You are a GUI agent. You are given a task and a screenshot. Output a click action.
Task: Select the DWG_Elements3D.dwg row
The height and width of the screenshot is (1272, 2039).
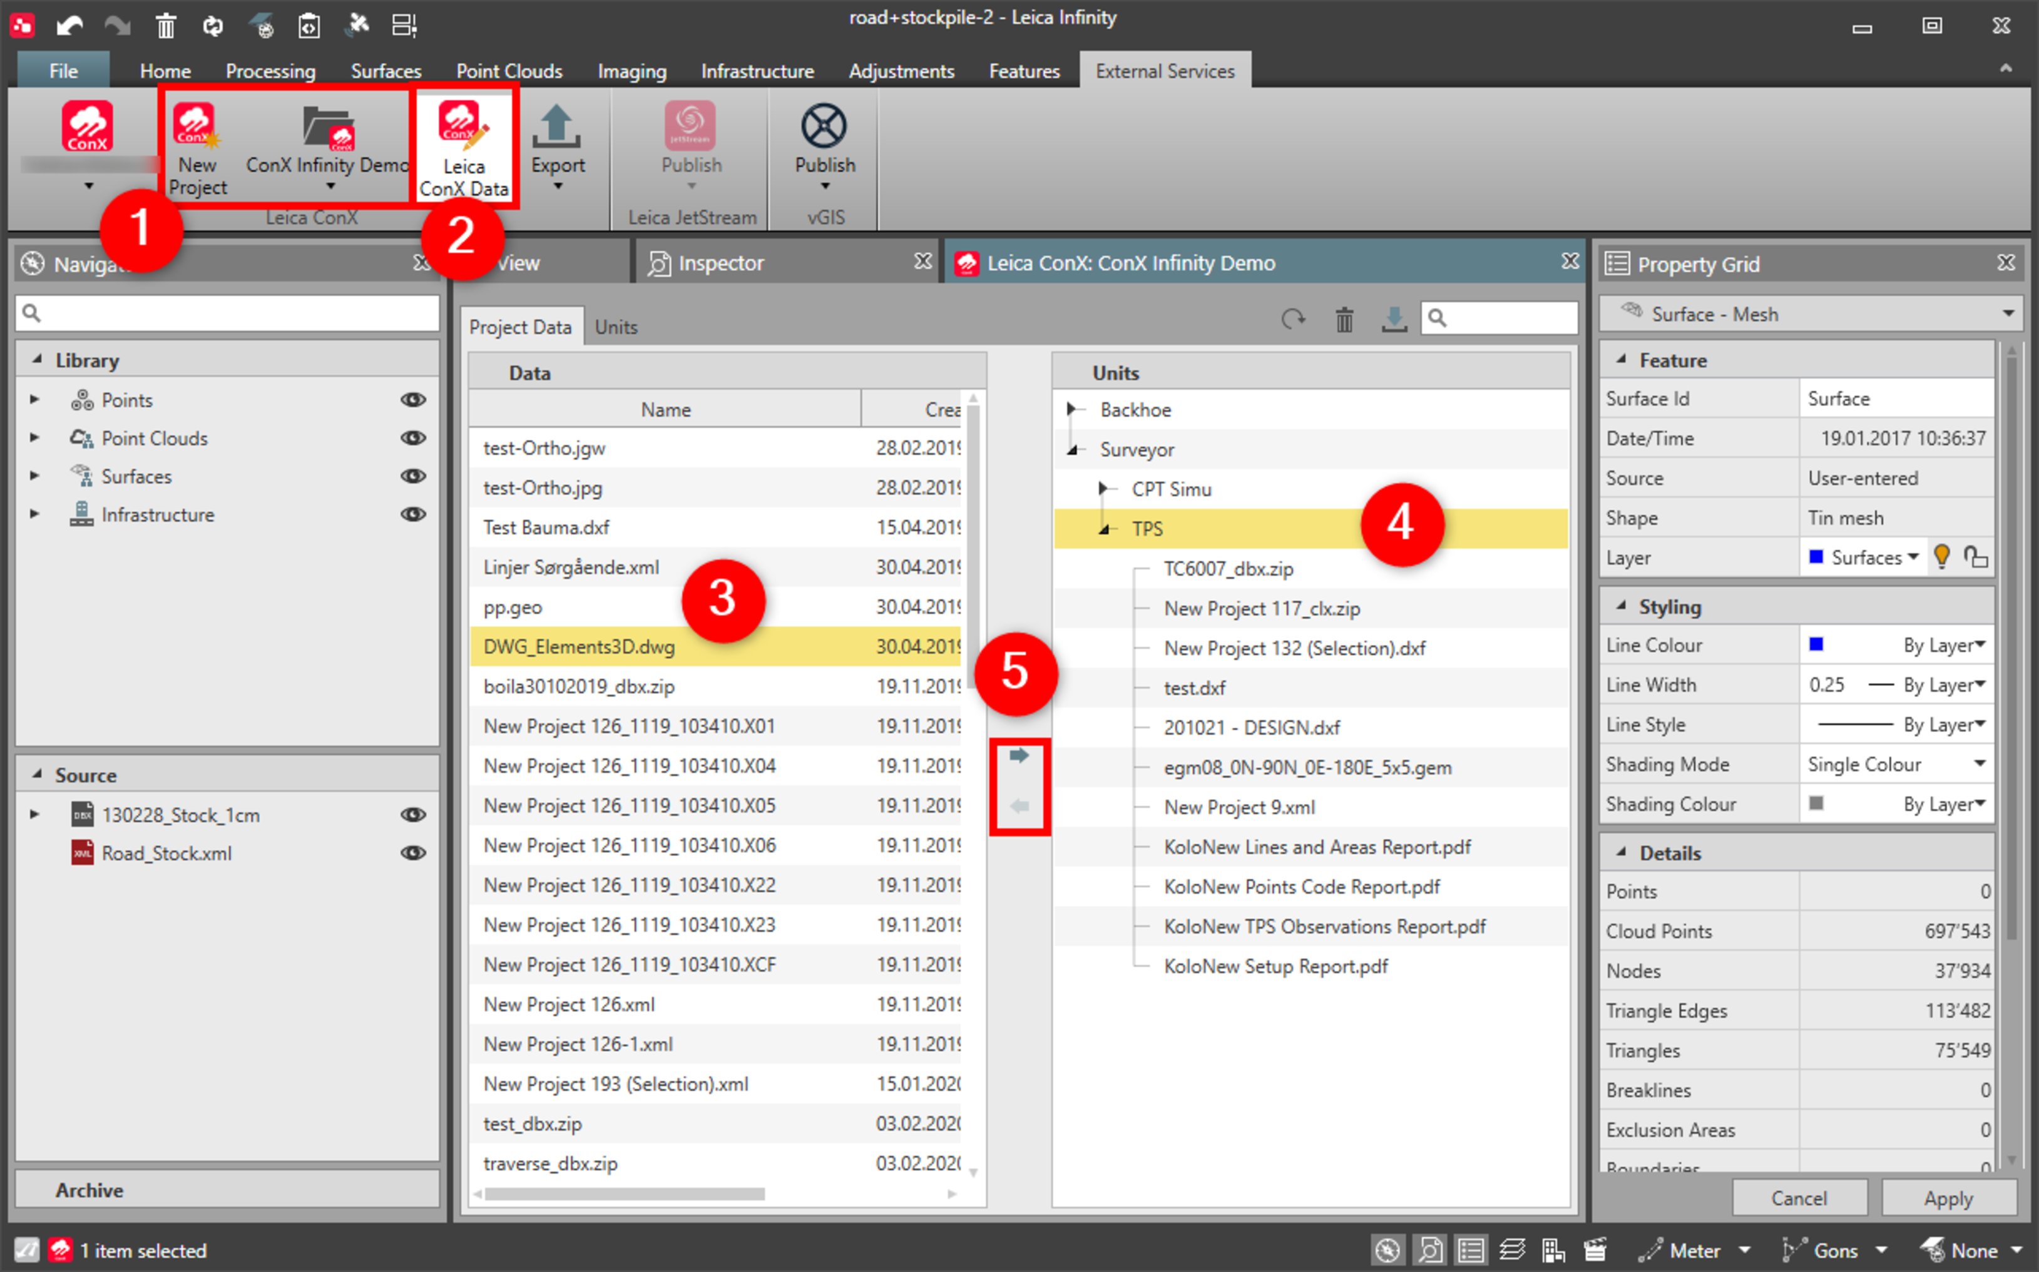(715, 646)
